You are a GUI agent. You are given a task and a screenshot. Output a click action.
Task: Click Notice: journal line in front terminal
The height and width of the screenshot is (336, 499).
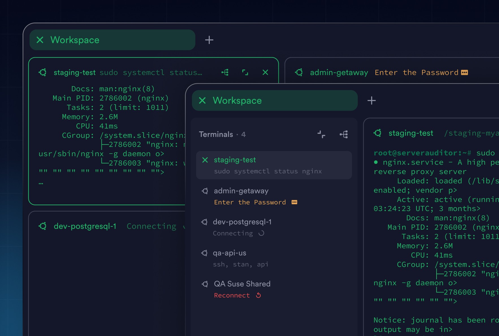[x=436, y=320]
